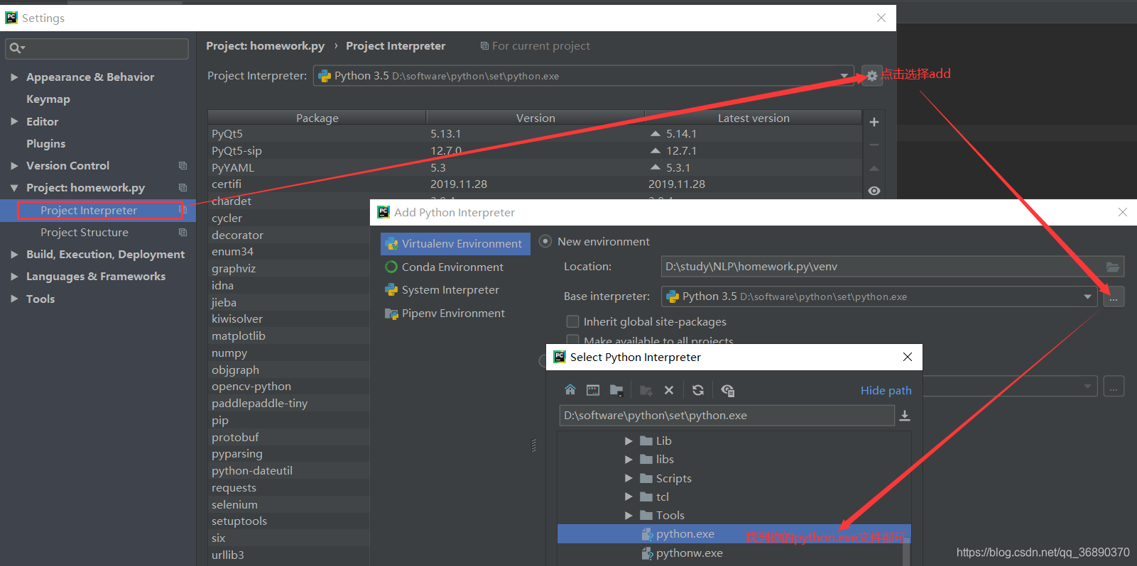Expand Version Control settings
This screenshot has height=566, width=1137.
[x=14, y=165]
